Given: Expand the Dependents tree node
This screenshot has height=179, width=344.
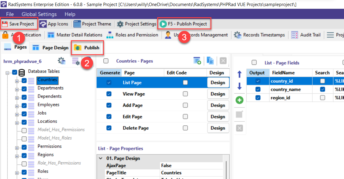Looking at the screenshot, I should (17, 98).
